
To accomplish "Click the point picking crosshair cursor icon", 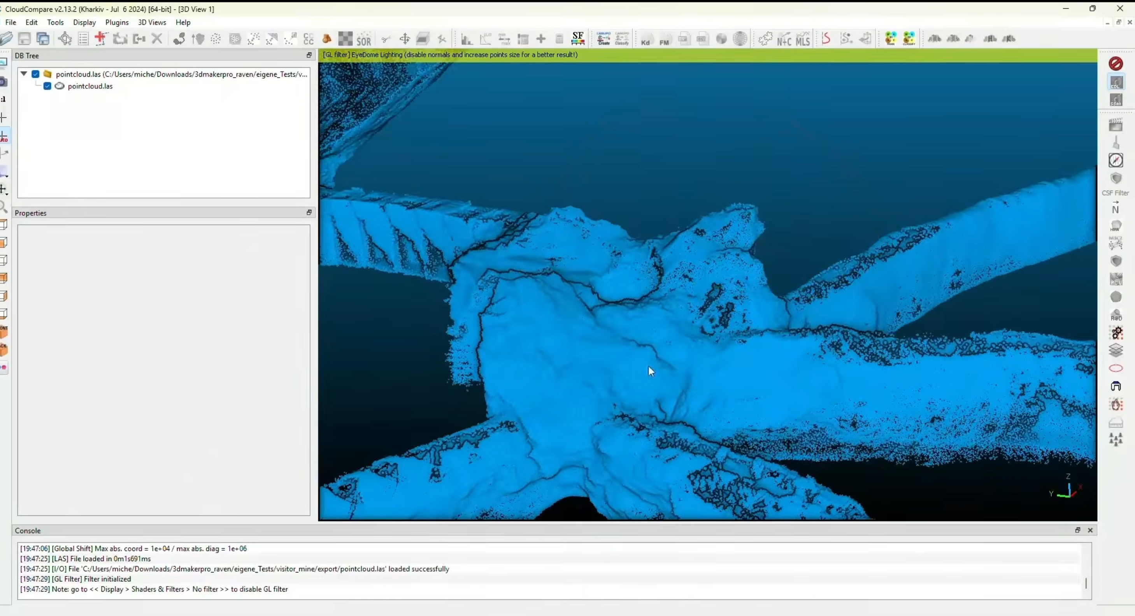I will pyautogui.click(x=65, y=39).
